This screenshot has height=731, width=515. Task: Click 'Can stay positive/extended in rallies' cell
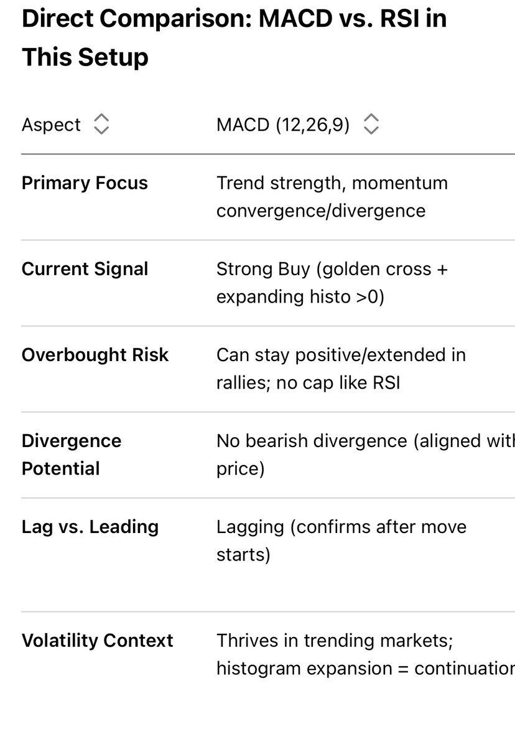(341, 369)
